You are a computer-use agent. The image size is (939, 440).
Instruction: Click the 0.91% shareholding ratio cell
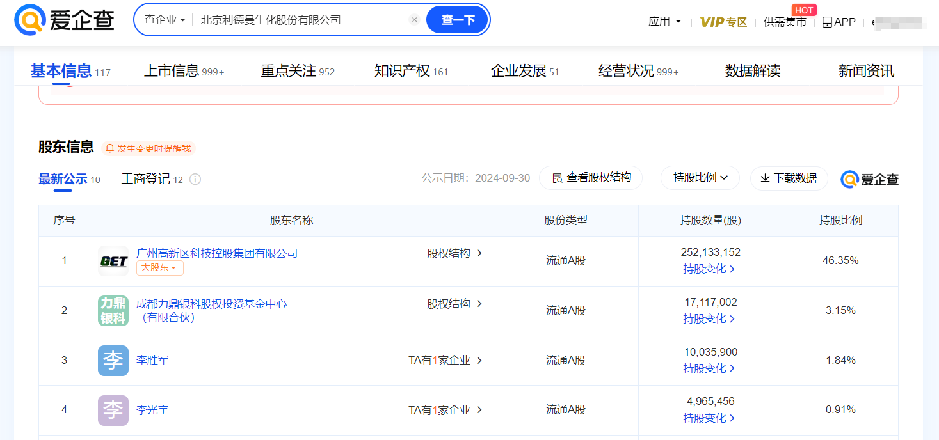pos(840,410)
